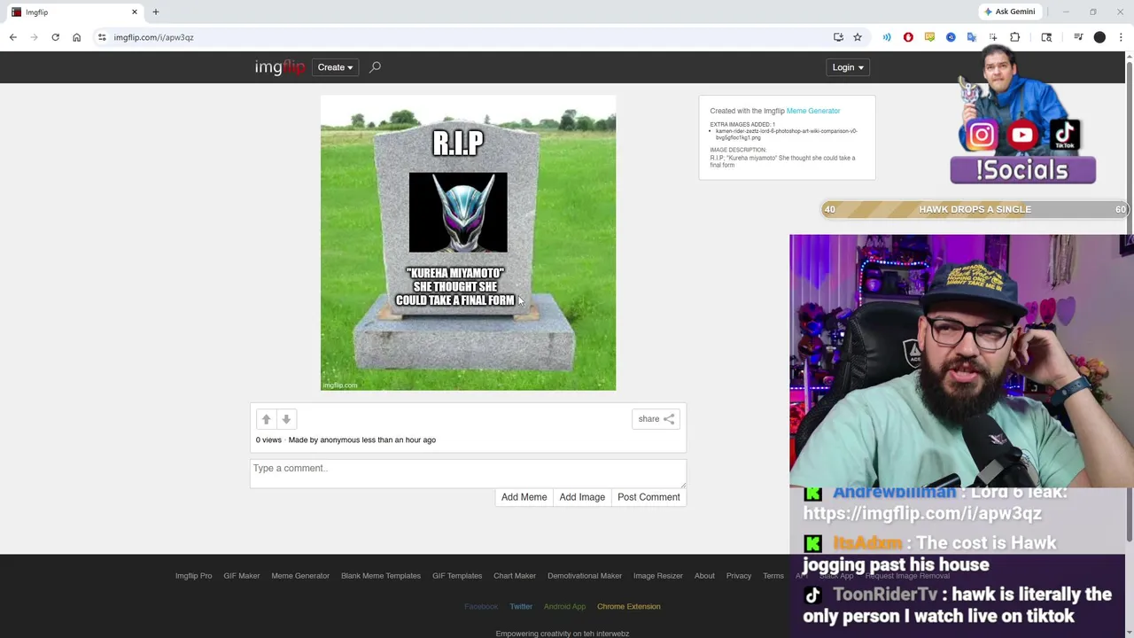1134x638 pixels.
Task: Click the Post Comment button
Action: (649, 497)
